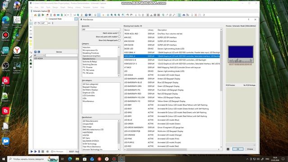Click the Cancel button beside OK
The image size is (288, 162).
250,149
